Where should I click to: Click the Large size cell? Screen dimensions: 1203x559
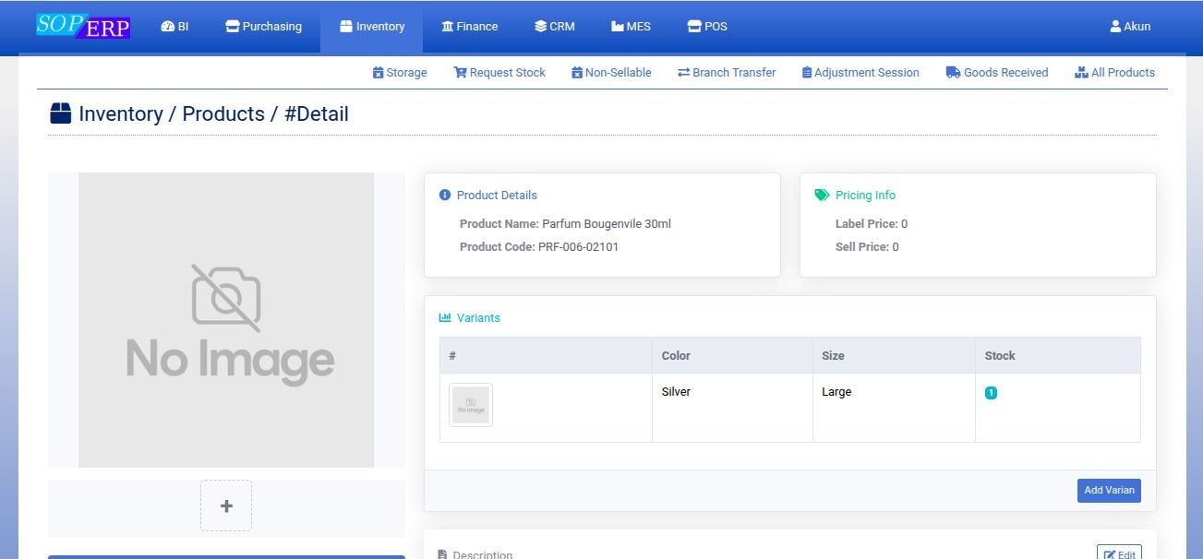point(894,408)
